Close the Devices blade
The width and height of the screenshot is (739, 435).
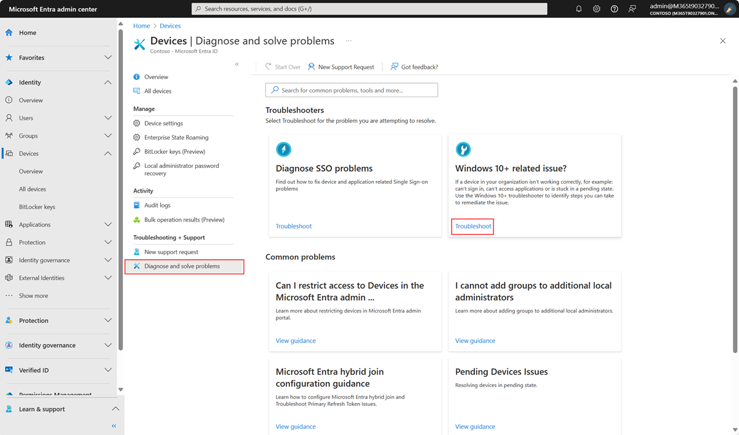click(x=723, y=41)
